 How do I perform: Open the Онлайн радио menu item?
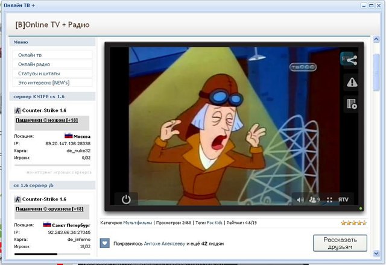pos(52,64)
